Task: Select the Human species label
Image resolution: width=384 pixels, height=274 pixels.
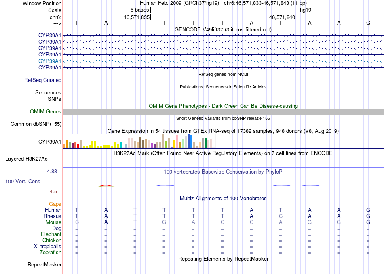Action: tap(53, 210)
